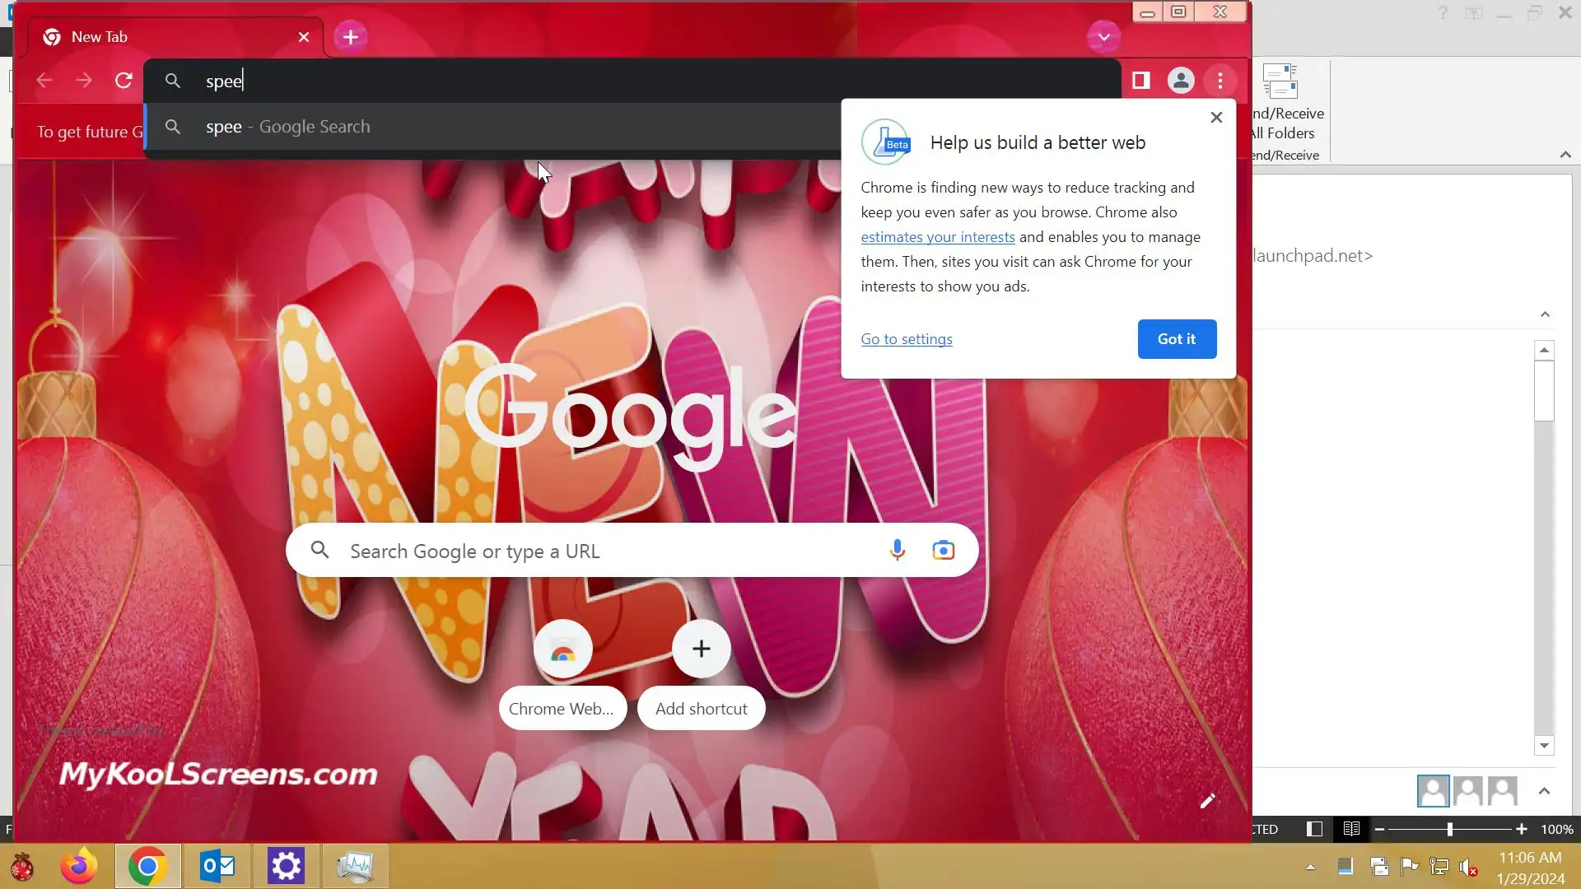Adjust the Outlook zoom slider handle
Screen dimensions: 1581x889
pyautogui.click(x=1449, y=829)
